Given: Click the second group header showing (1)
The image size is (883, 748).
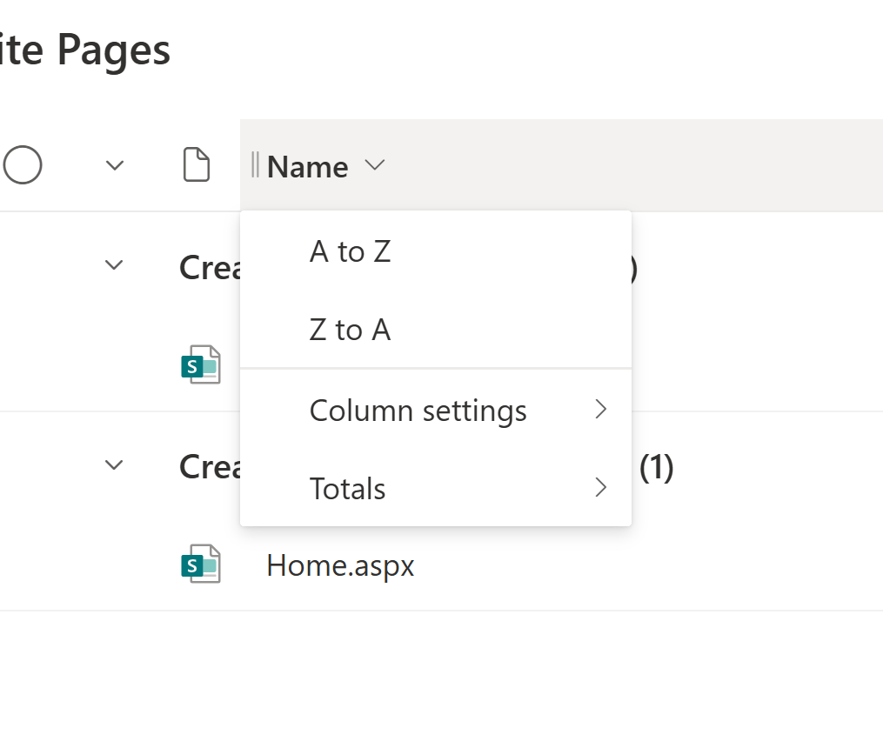Looking at the screenshot, I should coord(656,468).
